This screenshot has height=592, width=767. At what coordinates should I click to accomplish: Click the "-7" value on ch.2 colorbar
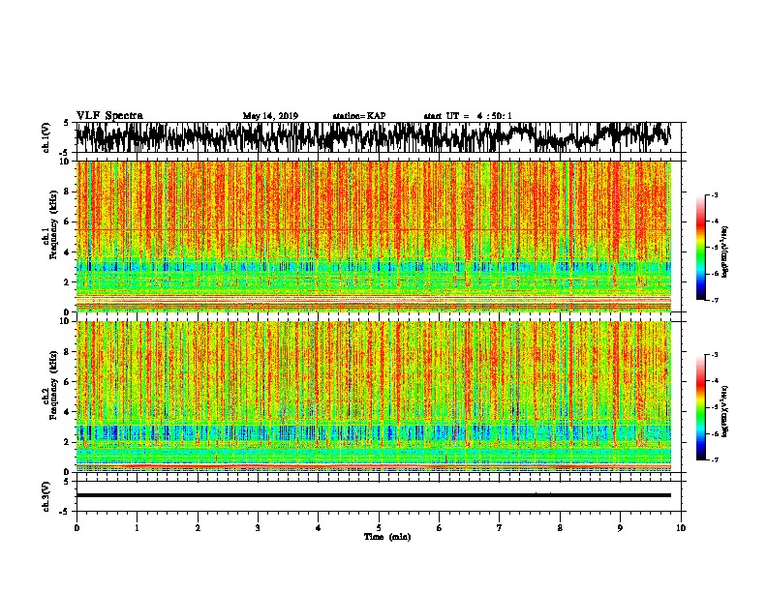[x=714, y=460]
